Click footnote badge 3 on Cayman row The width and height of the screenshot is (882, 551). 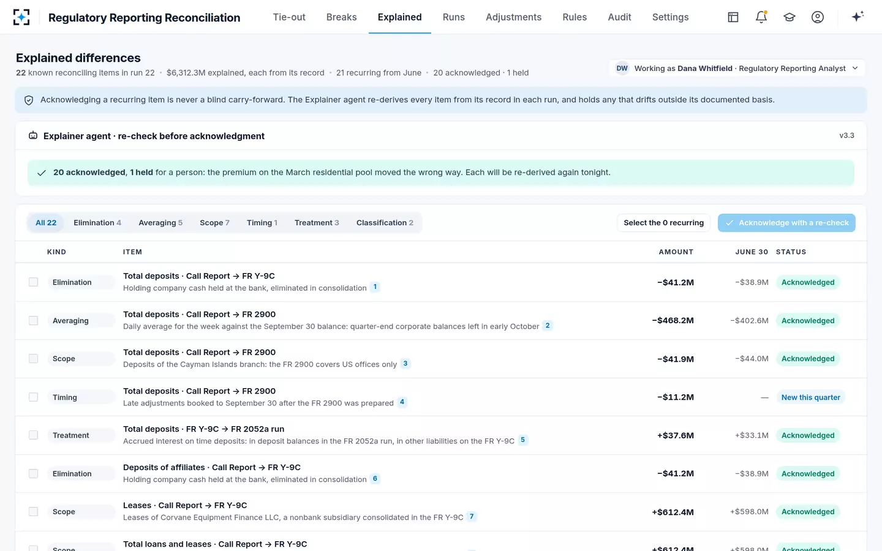405,364
